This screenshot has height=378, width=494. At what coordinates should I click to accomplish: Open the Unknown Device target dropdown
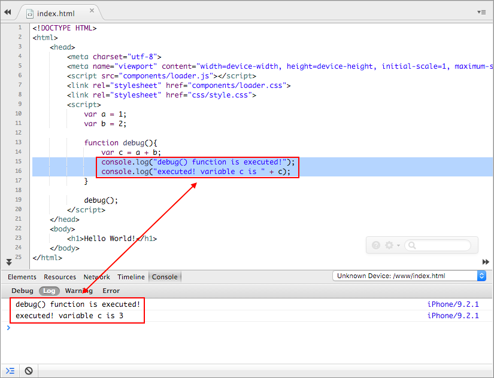pos(410,276)
